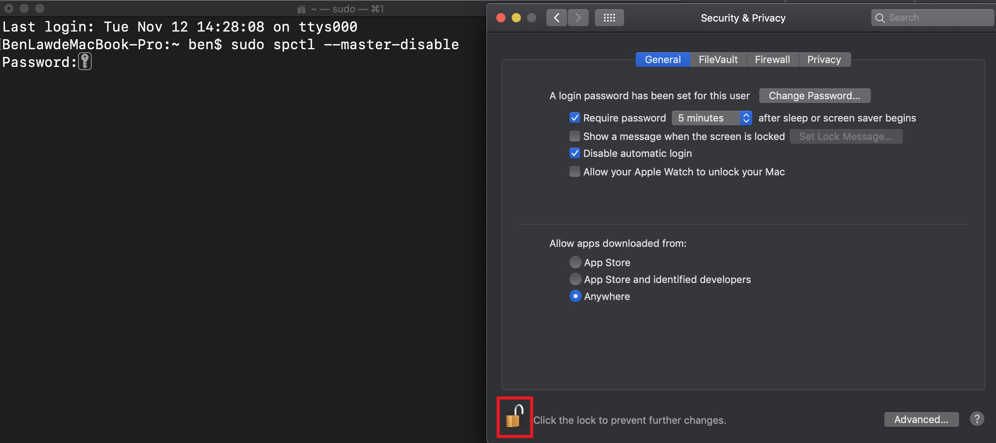Switch to the General tab
The image size is (996, 443).
(x=663, y=59)
